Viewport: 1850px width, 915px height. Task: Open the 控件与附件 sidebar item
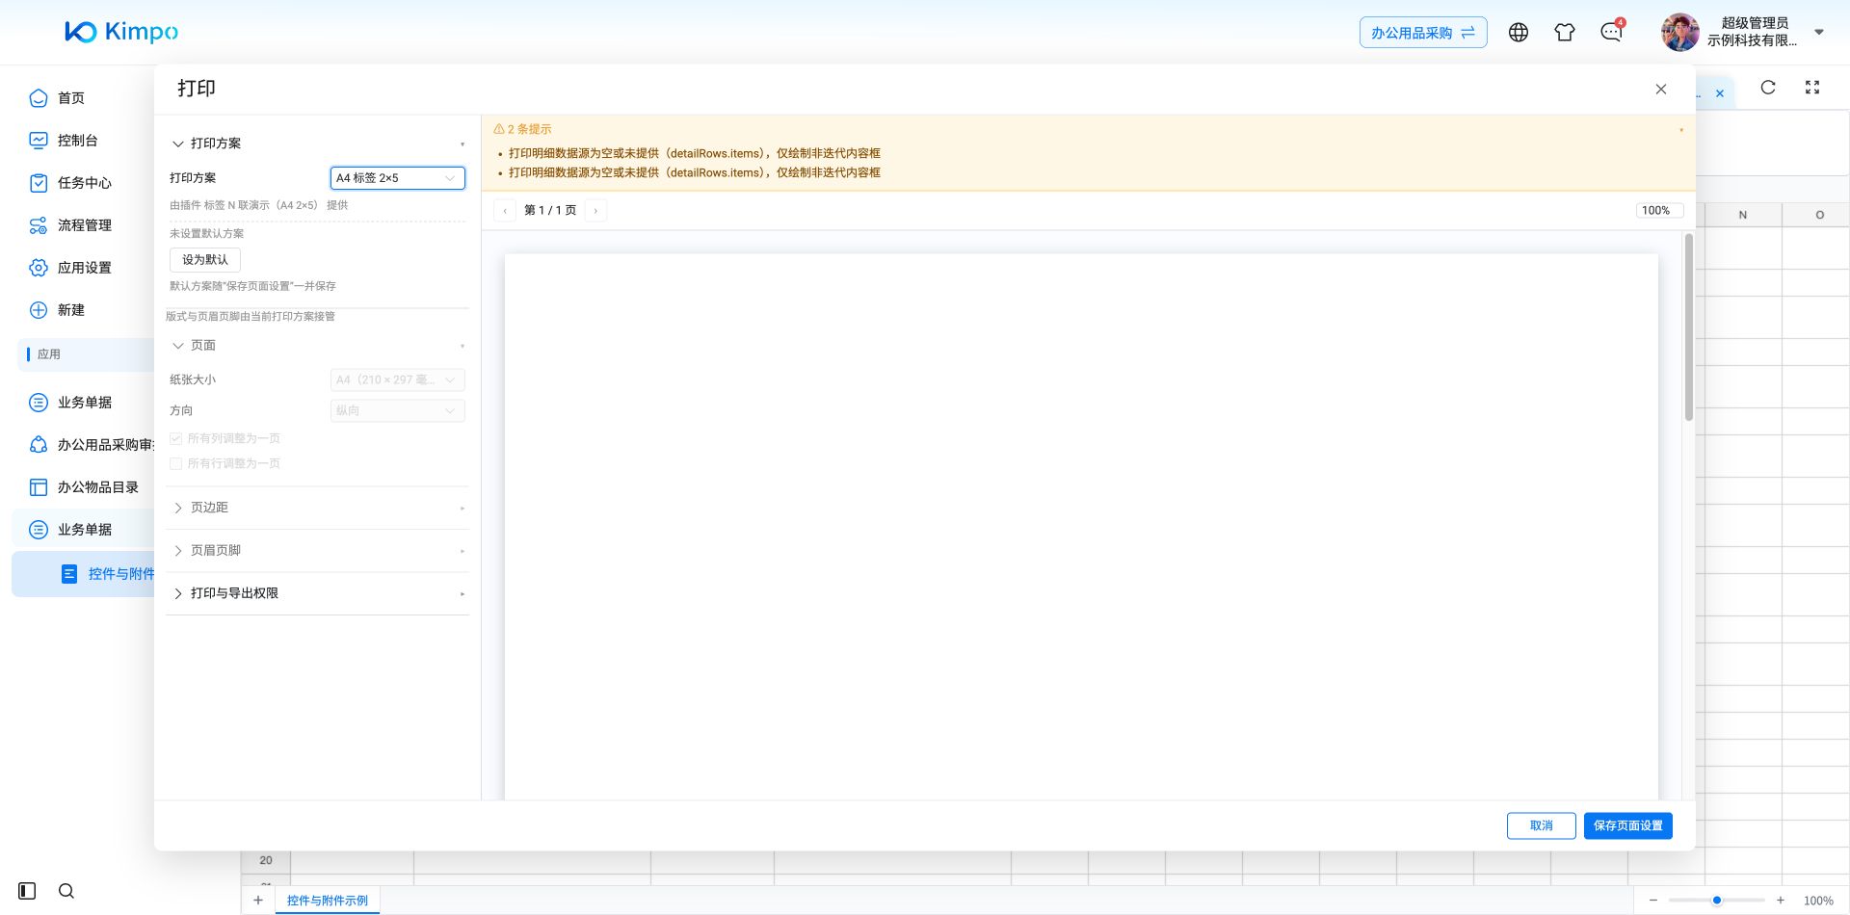[x=84, y=574]
